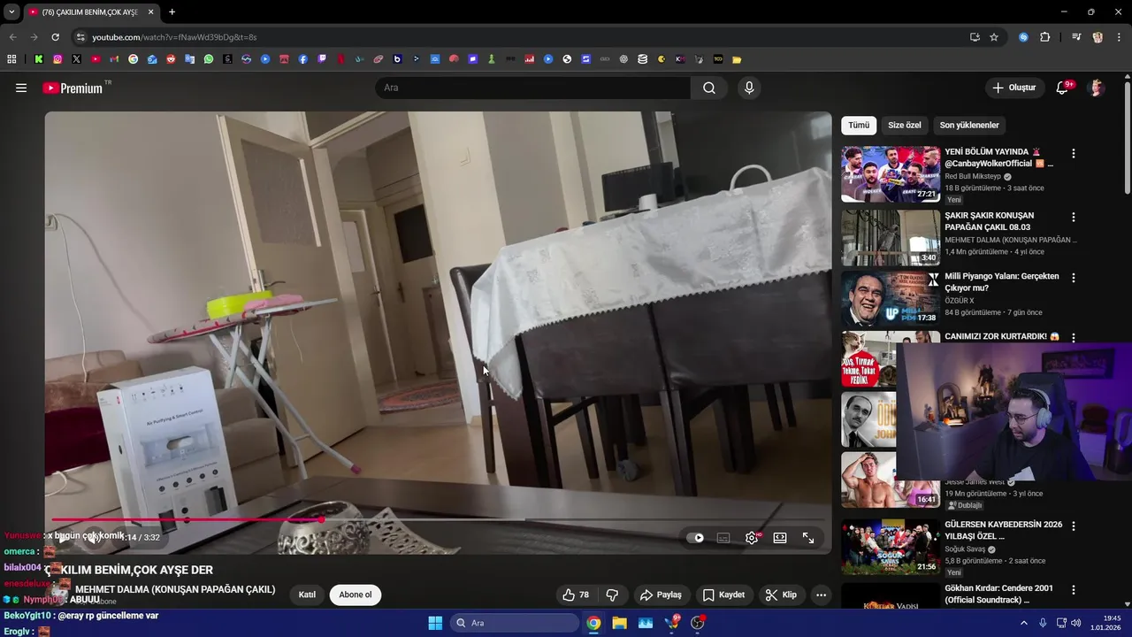1132x637 pixels.
Task: Open the yellow bookmarks folder
Action: (737, 59)
